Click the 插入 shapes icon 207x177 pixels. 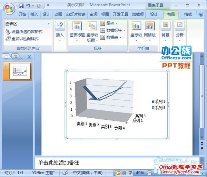pos(60,25)
